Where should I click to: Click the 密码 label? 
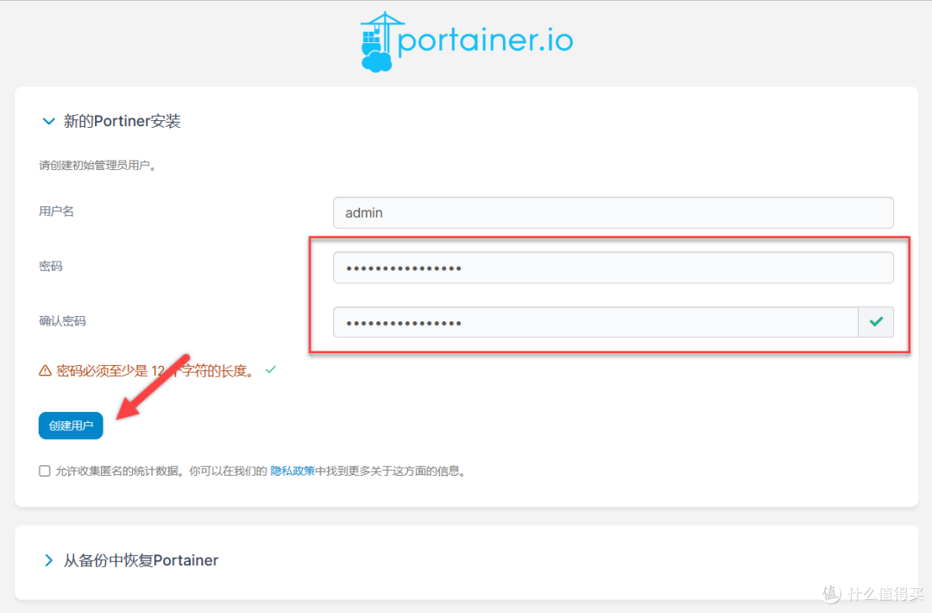point(51,267)
